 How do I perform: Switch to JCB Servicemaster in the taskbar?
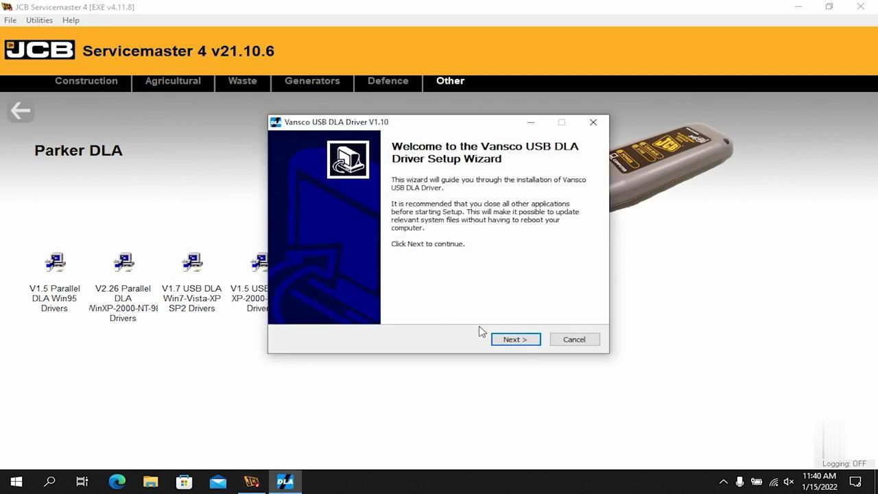point(252,482)
